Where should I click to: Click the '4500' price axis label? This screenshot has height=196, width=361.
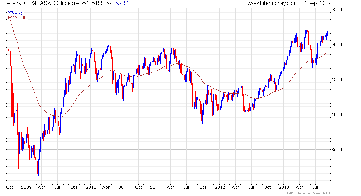[337, 80]
